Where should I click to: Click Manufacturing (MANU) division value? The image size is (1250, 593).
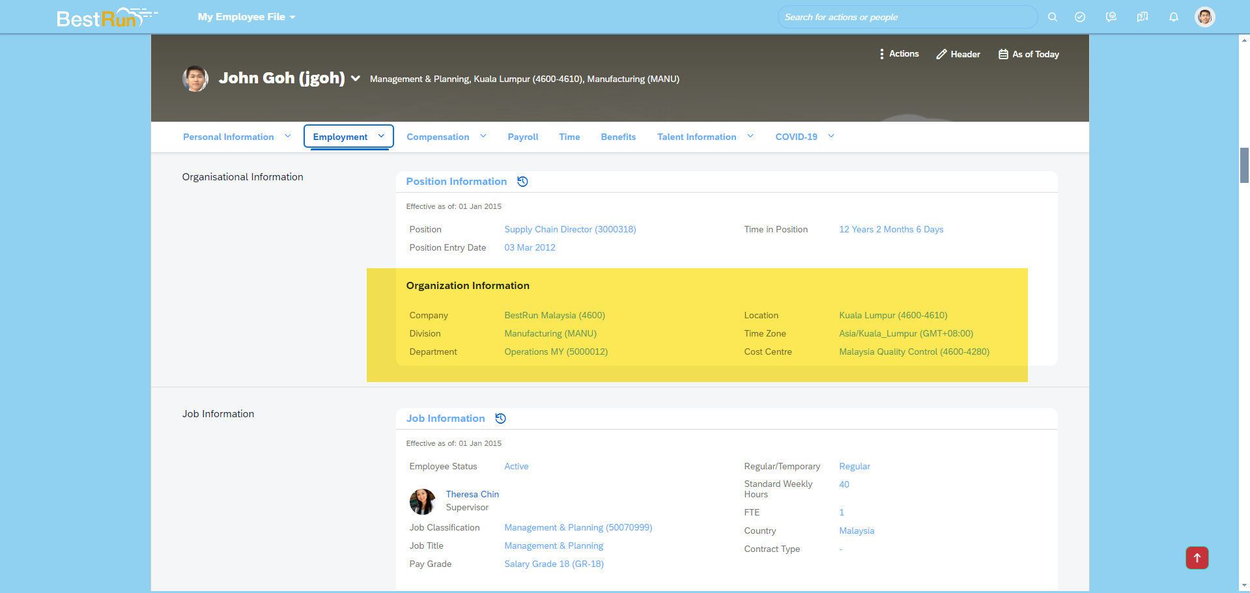point(550,333)
